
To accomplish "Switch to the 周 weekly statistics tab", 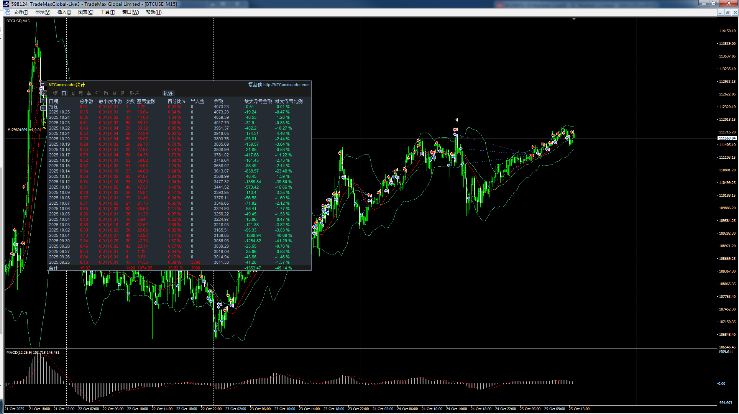I will [x=72, y=93].
